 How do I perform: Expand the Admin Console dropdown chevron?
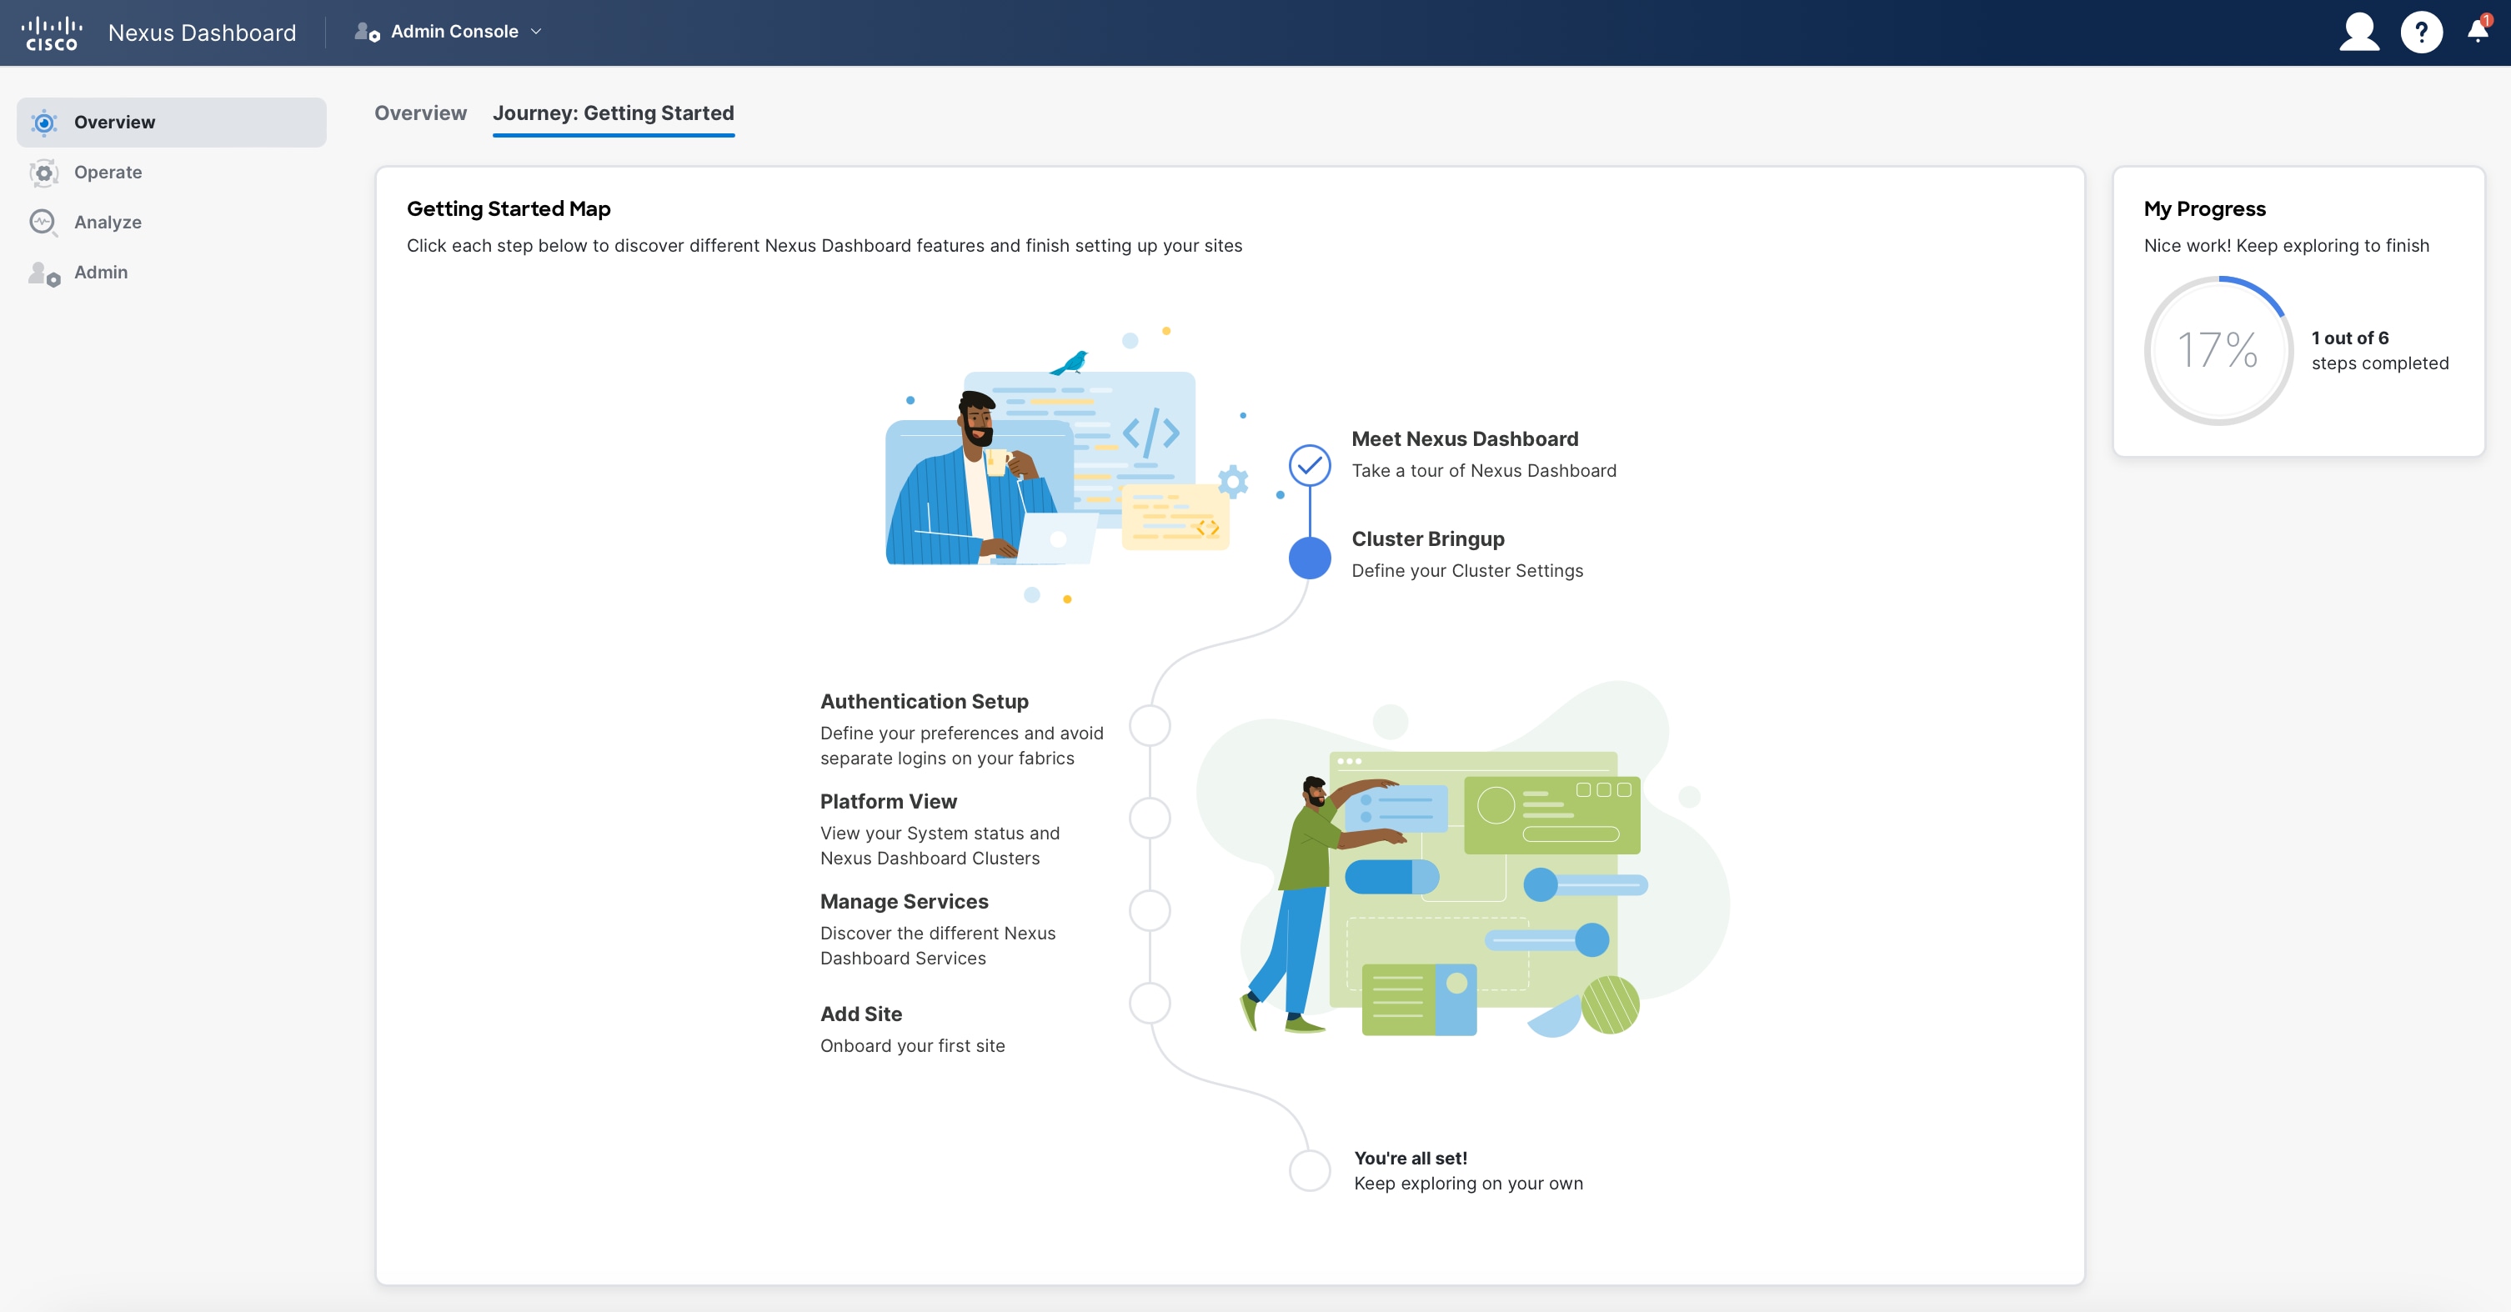point(536,33)
